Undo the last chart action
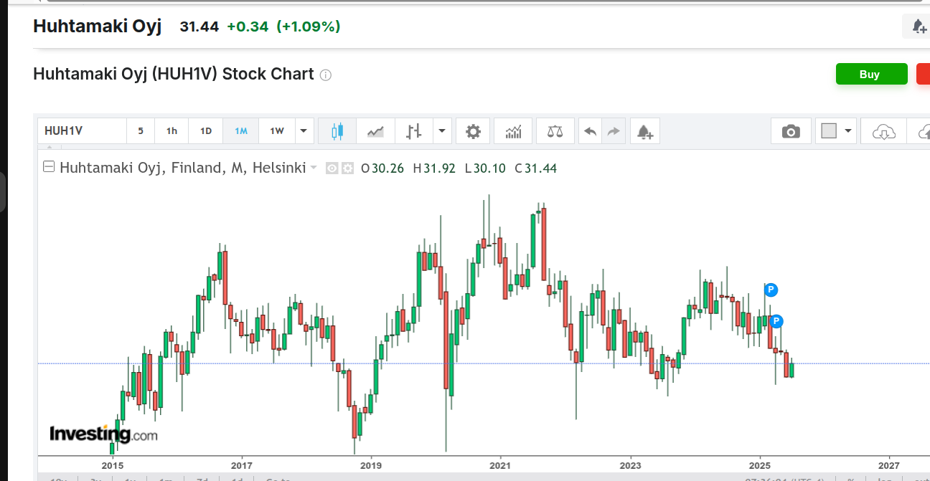This screenshot has height=481, width=930. point(591,131)
